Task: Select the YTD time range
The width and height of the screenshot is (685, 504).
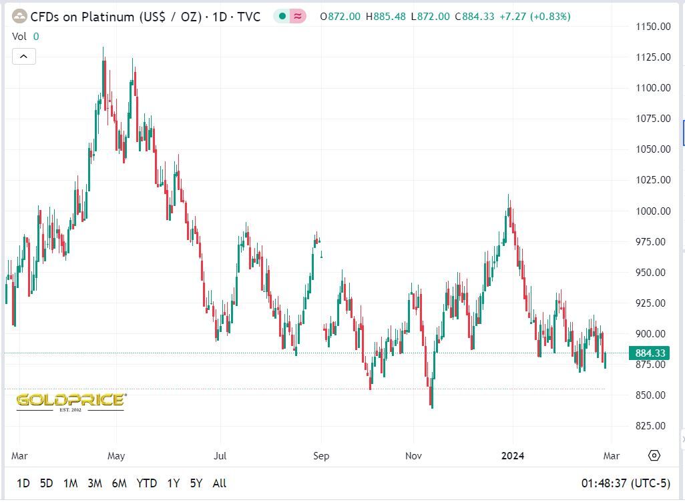Action: click(146, 483)
